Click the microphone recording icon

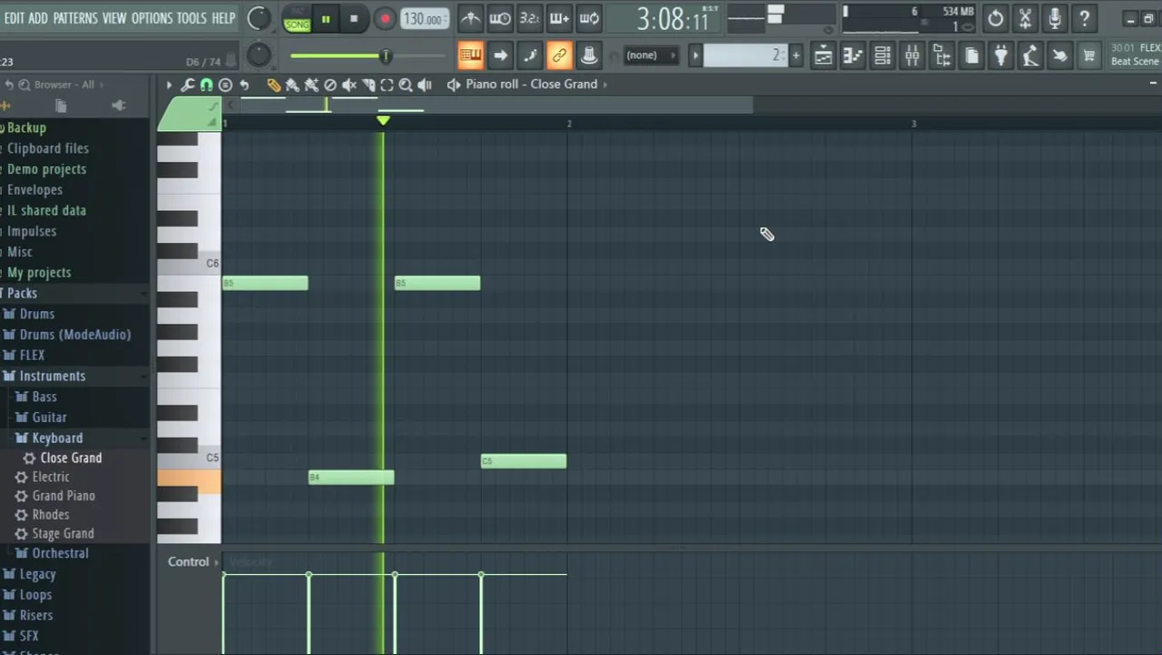[1055, 18]
